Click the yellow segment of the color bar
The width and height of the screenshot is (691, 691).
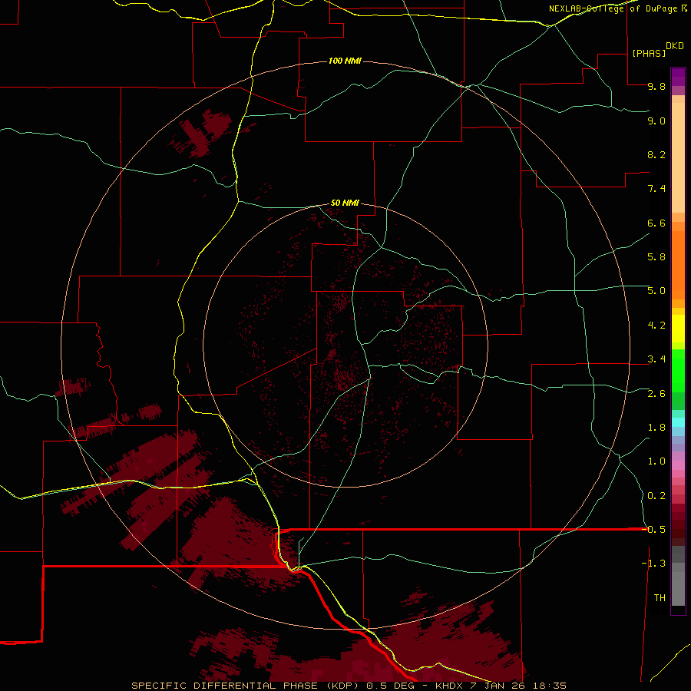[678, 329]
